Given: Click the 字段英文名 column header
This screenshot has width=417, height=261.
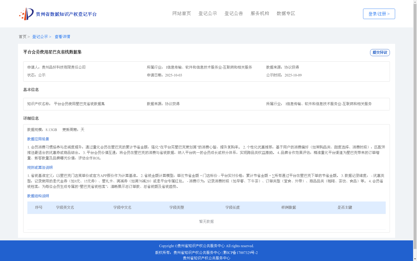Looking at the screenshot, I should [x=65, y=207].
